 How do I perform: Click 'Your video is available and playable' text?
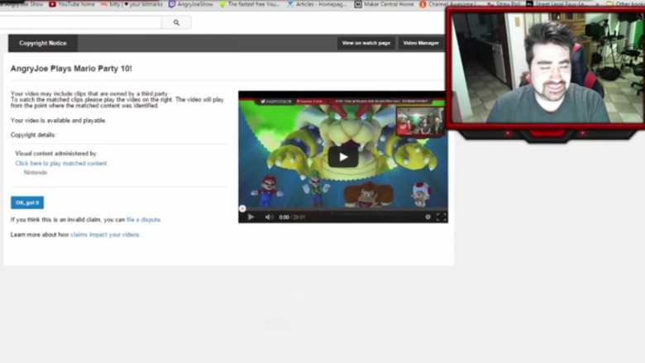pos(59,121)
